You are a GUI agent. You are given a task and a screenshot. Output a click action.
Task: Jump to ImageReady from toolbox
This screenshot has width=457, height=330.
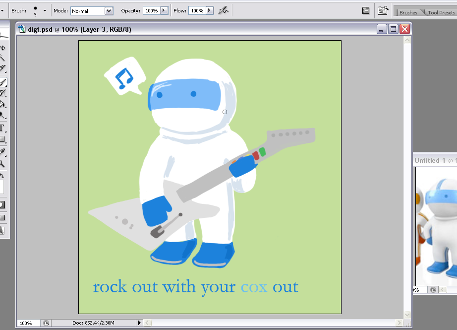pyautogui.click(x=2, y=230)
